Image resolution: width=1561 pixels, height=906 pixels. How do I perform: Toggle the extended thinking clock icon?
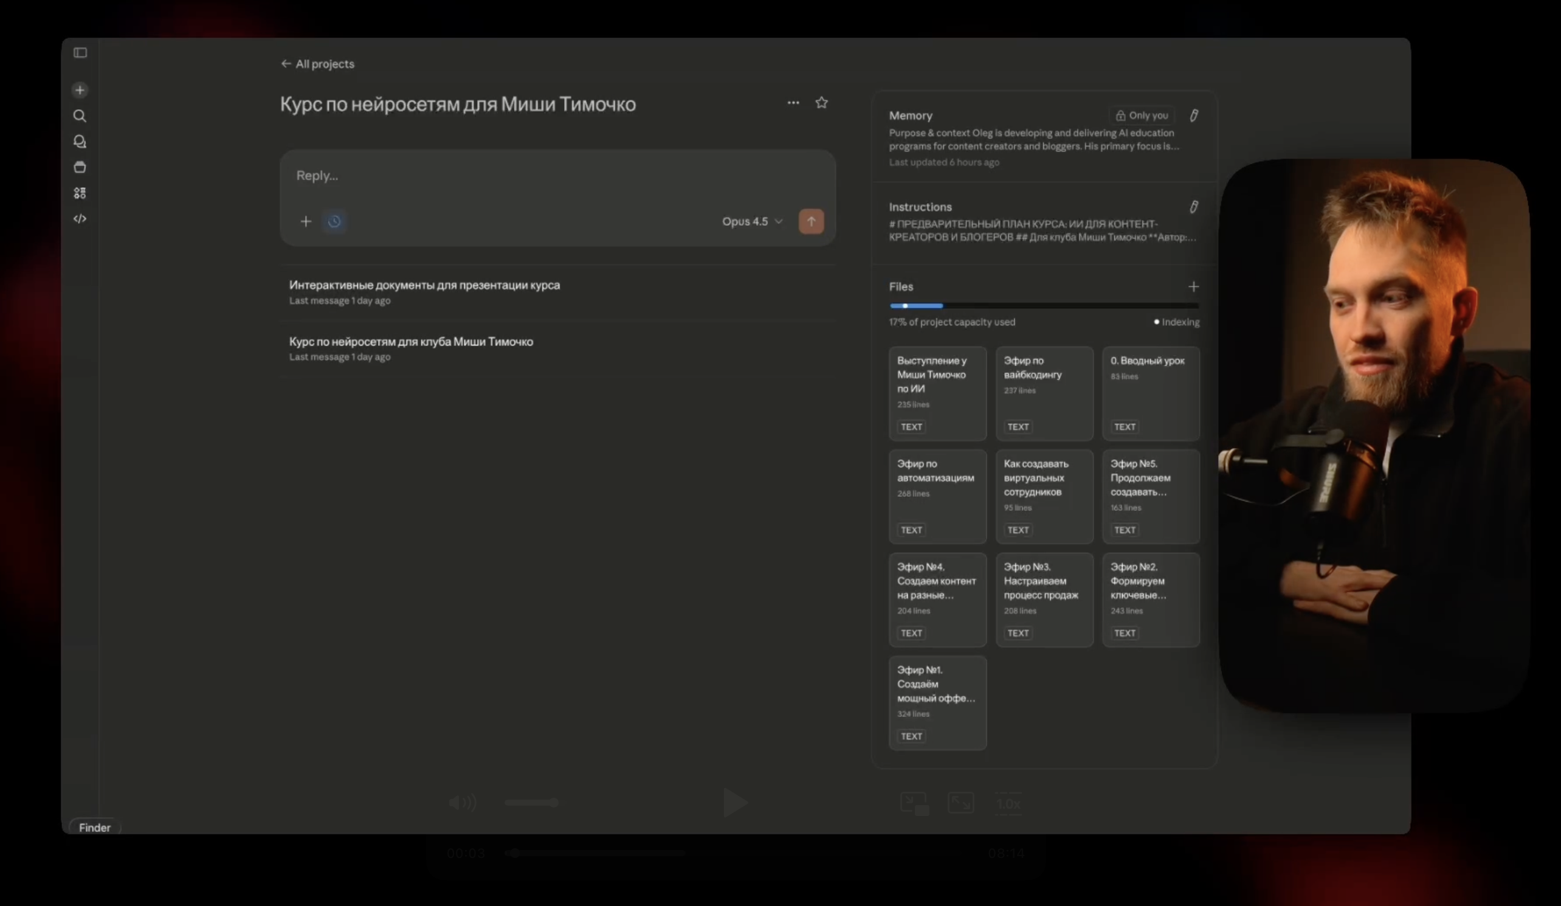point(334,221)
